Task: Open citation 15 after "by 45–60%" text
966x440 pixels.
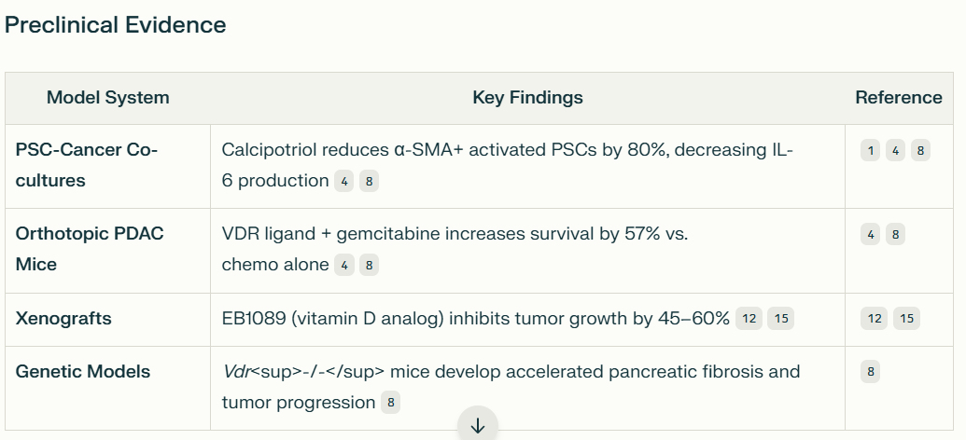Action: 780,319
